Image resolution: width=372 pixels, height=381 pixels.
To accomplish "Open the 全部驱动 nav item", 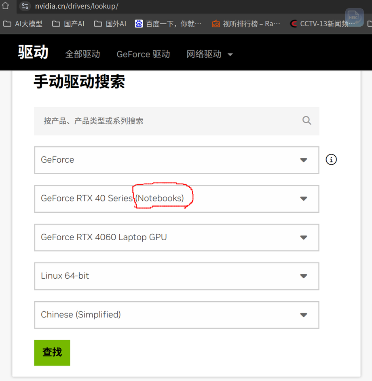I will pyautogui.click(x=82, y=54).
